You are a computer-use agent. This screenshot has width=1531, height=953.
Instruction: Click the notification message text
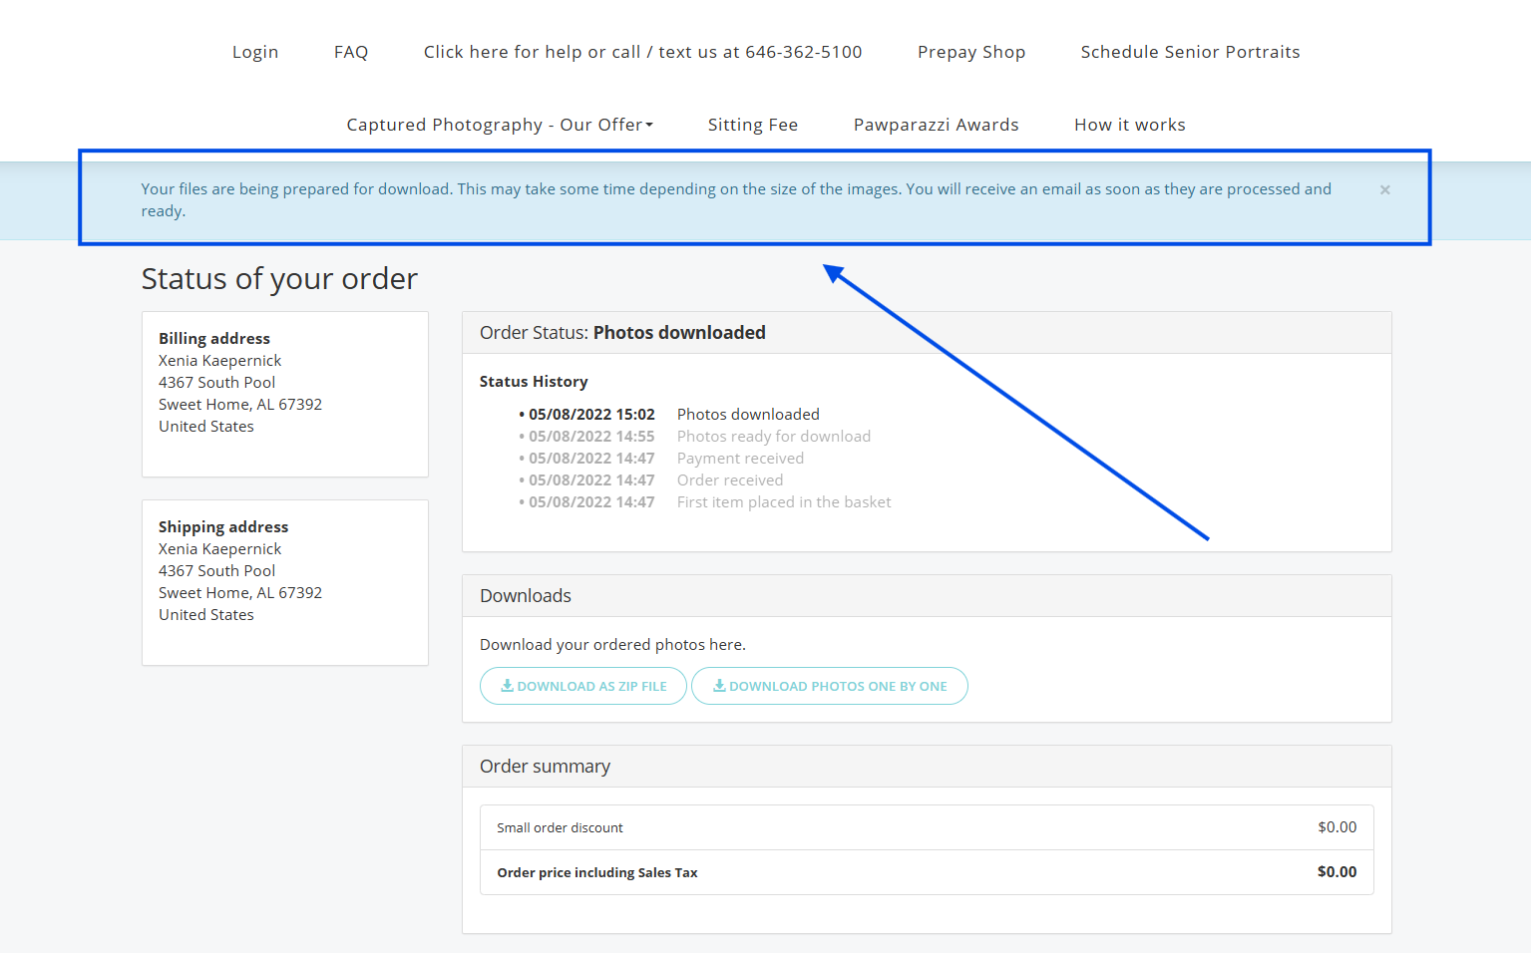click(x=736, y=200)
